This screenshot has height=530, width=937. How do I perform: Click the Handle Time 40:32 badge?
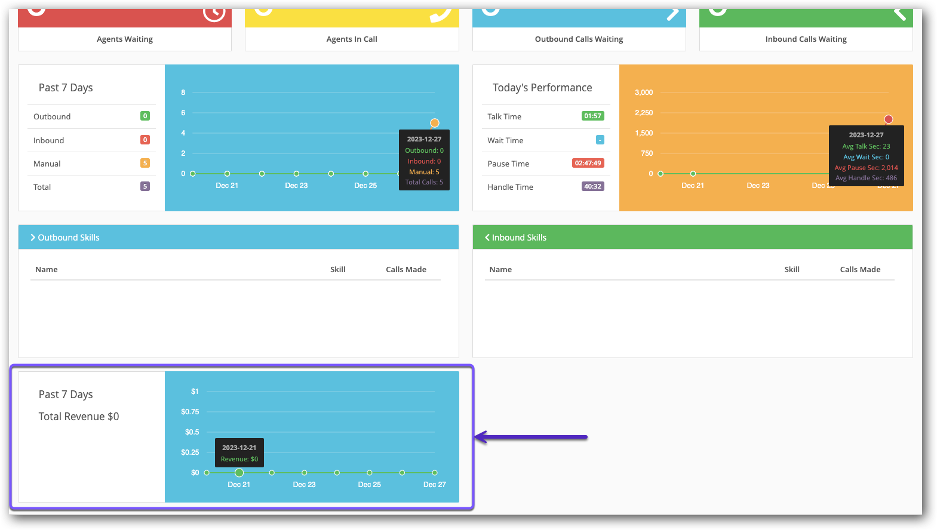(x=592, y=186)
